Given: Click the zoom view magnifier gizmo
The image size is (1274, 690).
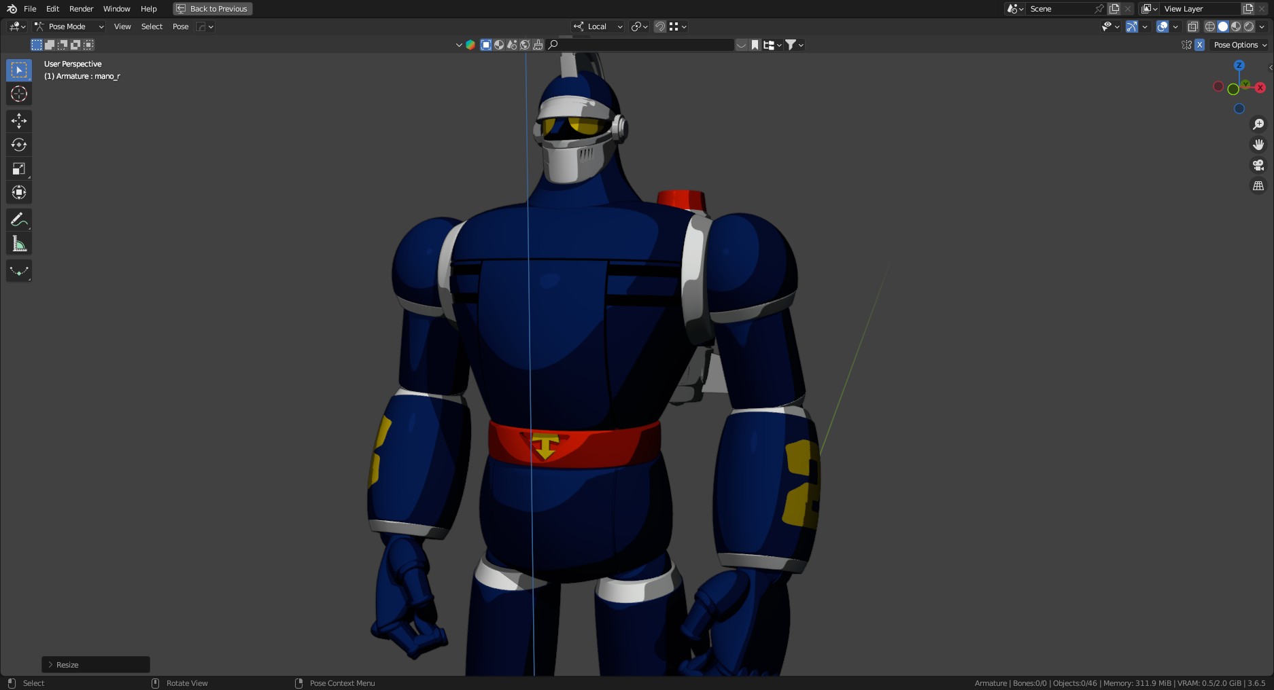Looking at the screenshot, I should click(x=1258, y=124).
